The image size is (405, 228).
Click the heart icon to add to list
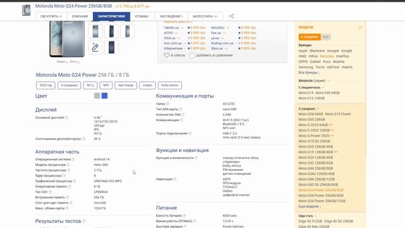point(166,55)
